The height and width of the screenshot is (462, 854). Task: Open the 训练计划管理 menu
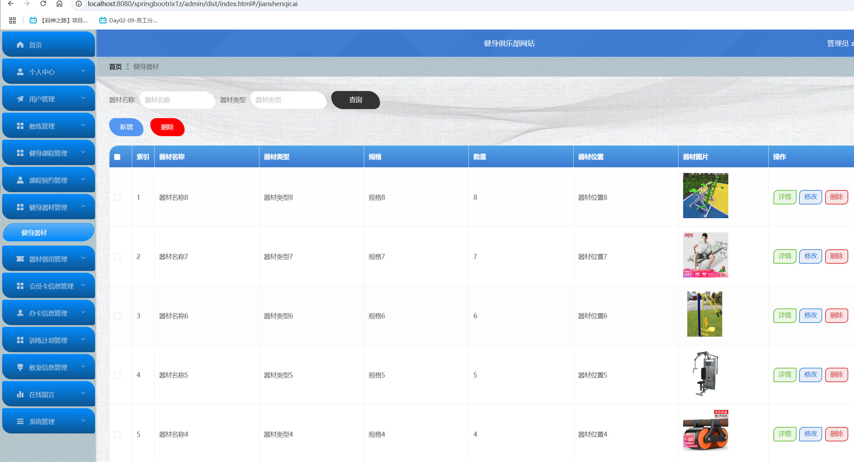pos(48,340)
